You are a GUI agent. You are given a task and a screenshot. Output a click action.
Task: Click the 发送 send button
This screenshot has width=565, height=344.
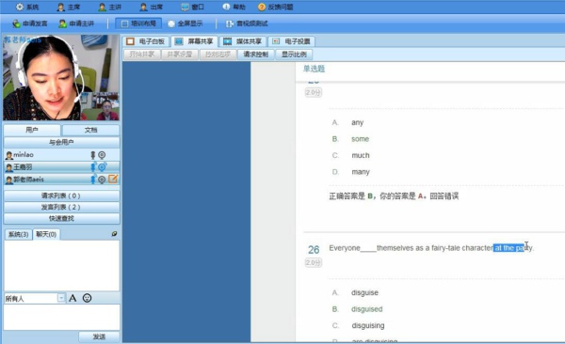pos(99,336)
